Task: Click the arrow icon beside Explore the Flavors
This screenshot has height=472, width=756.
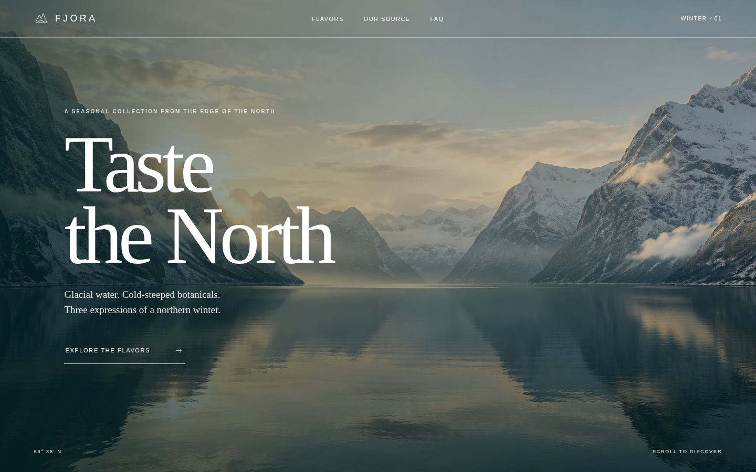Action: click(179, 350)
